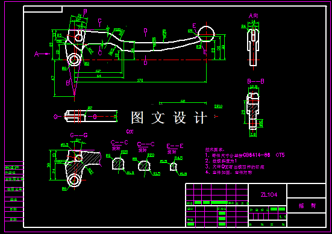This screenshot has height=234, width=332.
Task: Click the 1:1 scale value
Action: [283, 217]
